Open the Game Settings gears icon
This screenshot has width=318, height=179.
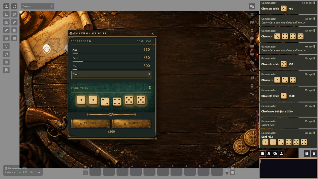tap(252, 94)
